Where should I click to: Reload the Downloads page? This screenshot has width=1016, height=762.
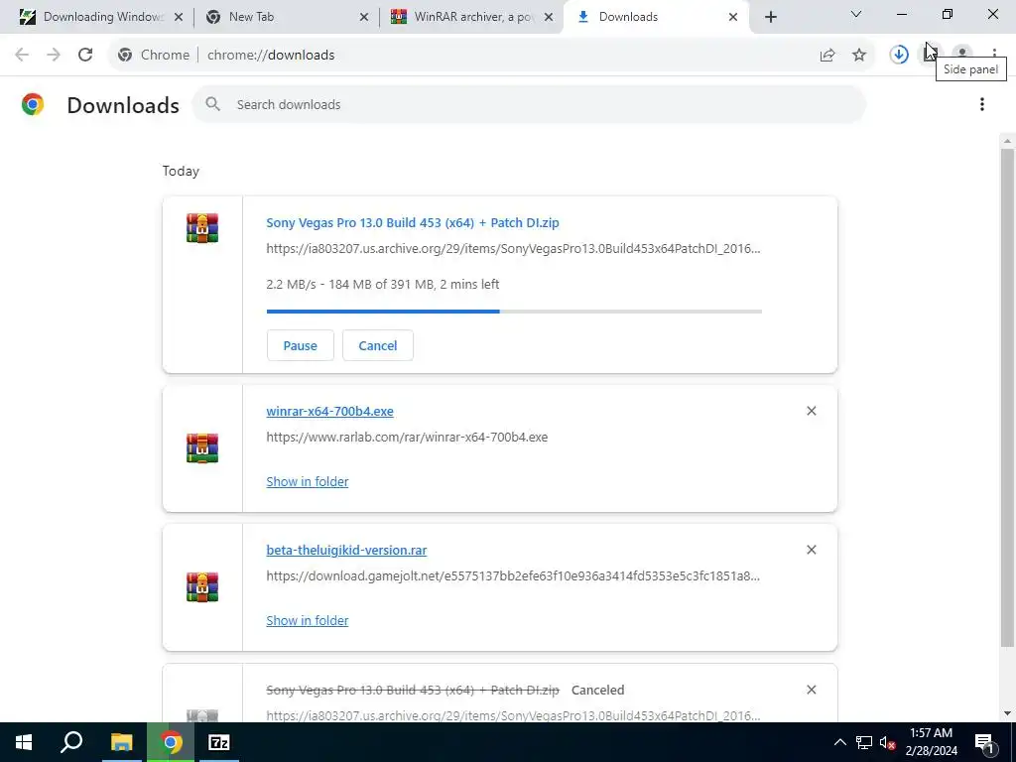click(85, 56)
